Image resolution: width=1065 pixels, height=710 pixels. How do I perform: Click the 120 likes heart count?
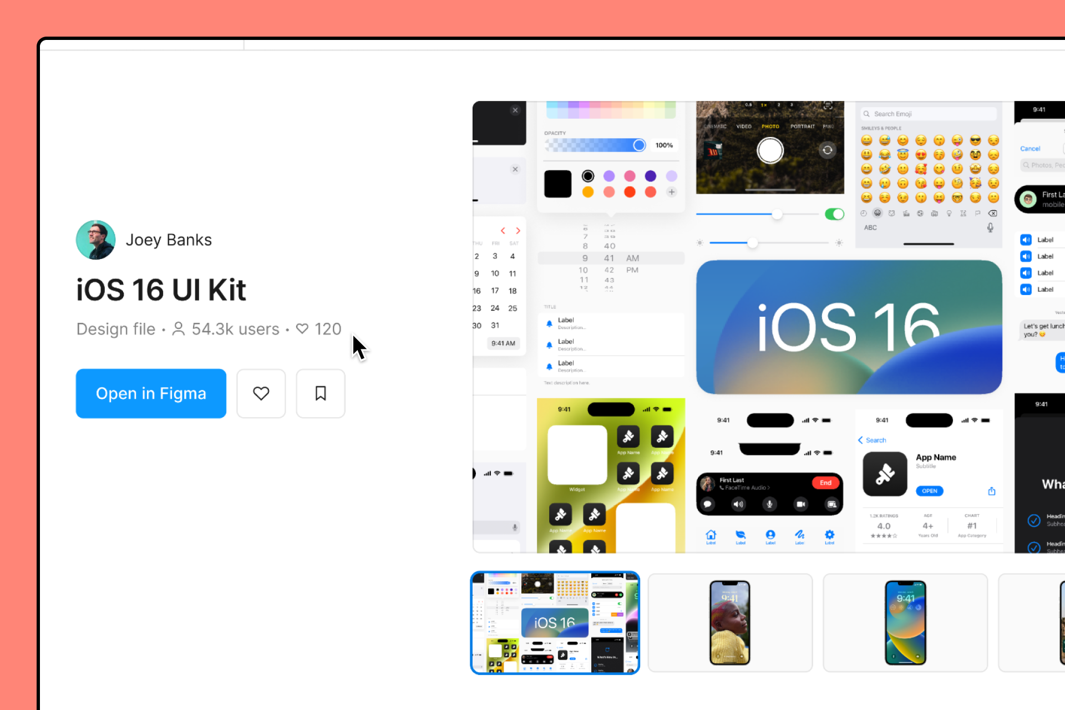pyautogui.click(x=319, y=329)
